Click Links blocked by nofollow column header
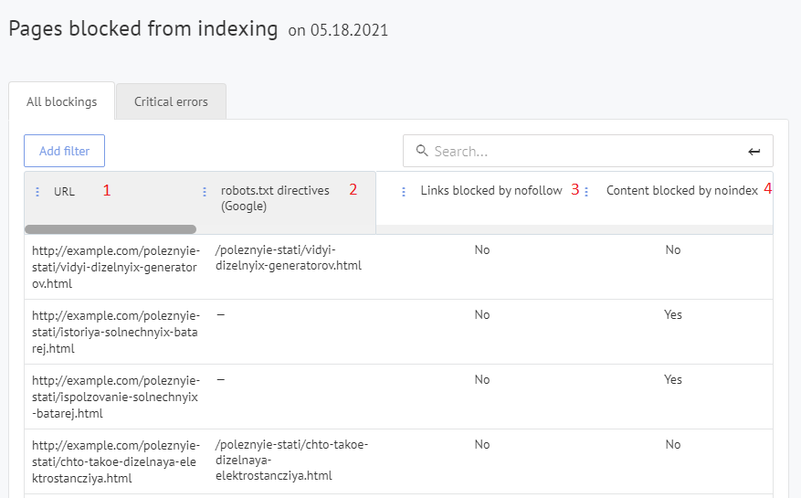This screenshot has width=801, height=498. click(x=490, y=191)
